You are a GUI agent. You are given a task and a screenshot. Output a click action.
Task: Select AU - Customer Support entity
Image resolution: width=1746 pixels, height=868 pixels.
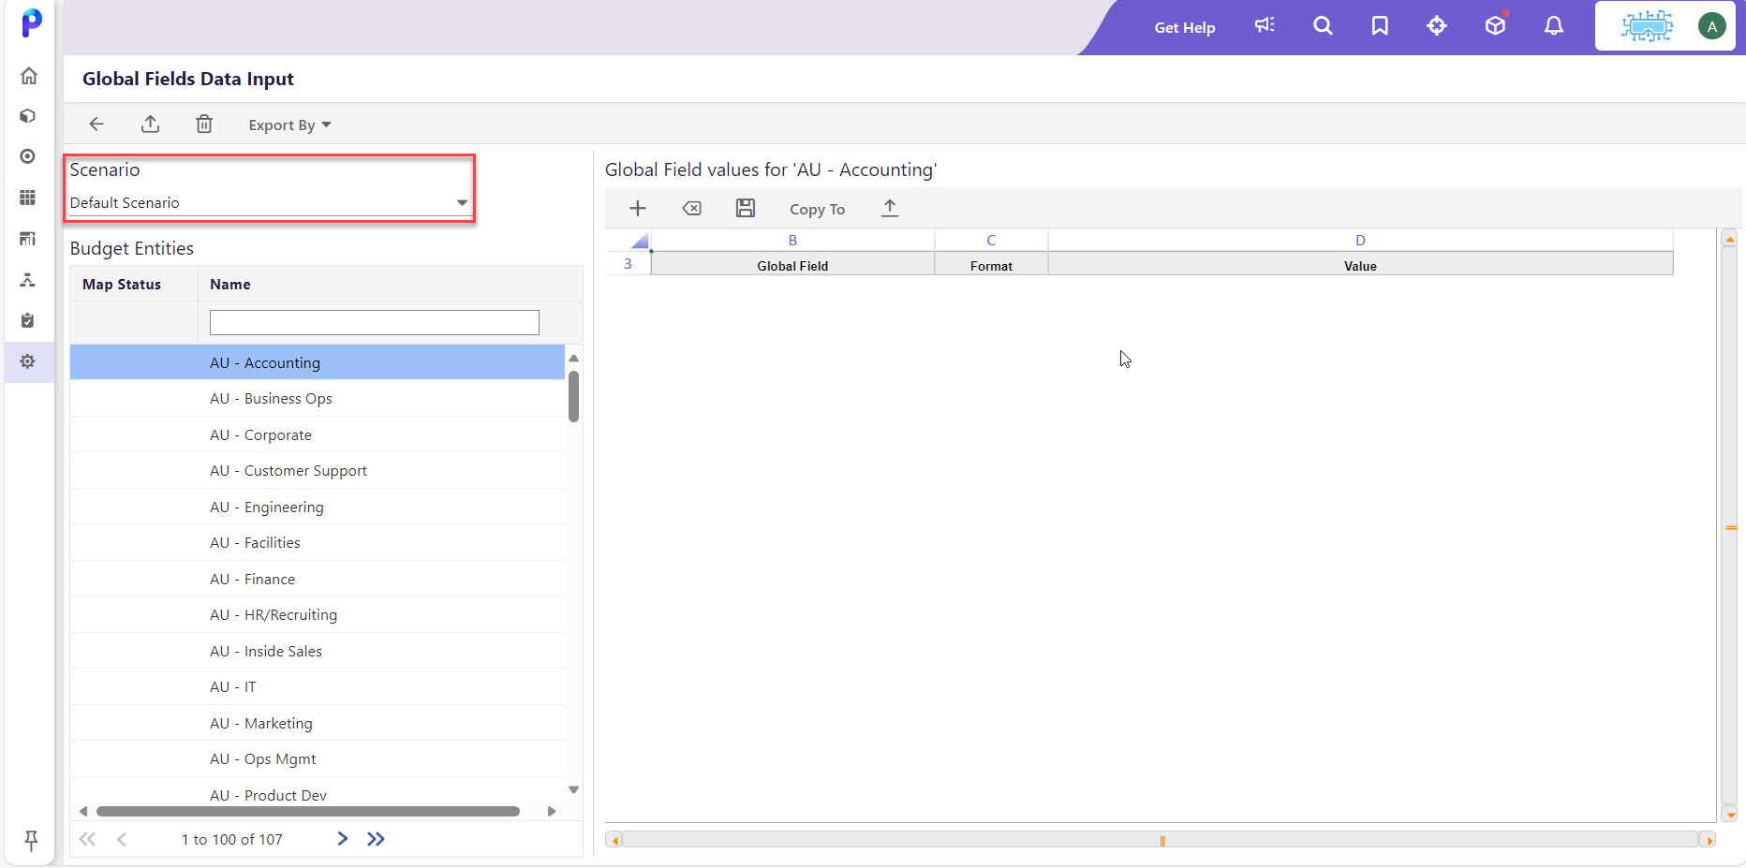click(x=318, y=470)
